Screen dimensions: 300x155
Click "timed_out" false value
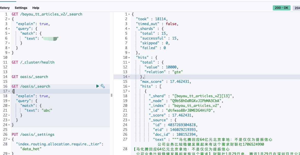[x=171, y=24]
